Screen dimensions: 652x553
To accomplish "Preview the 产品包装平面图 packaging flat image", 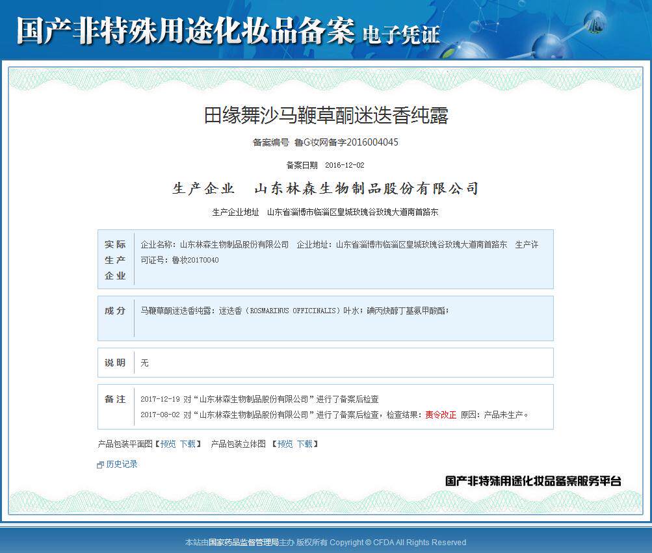I will (168, 444).
